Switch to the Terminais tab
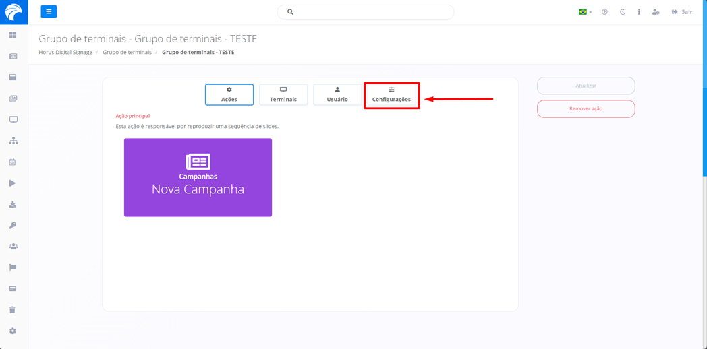Image resolution: width=707 pixels, height=349 pixels. [283, 95]
